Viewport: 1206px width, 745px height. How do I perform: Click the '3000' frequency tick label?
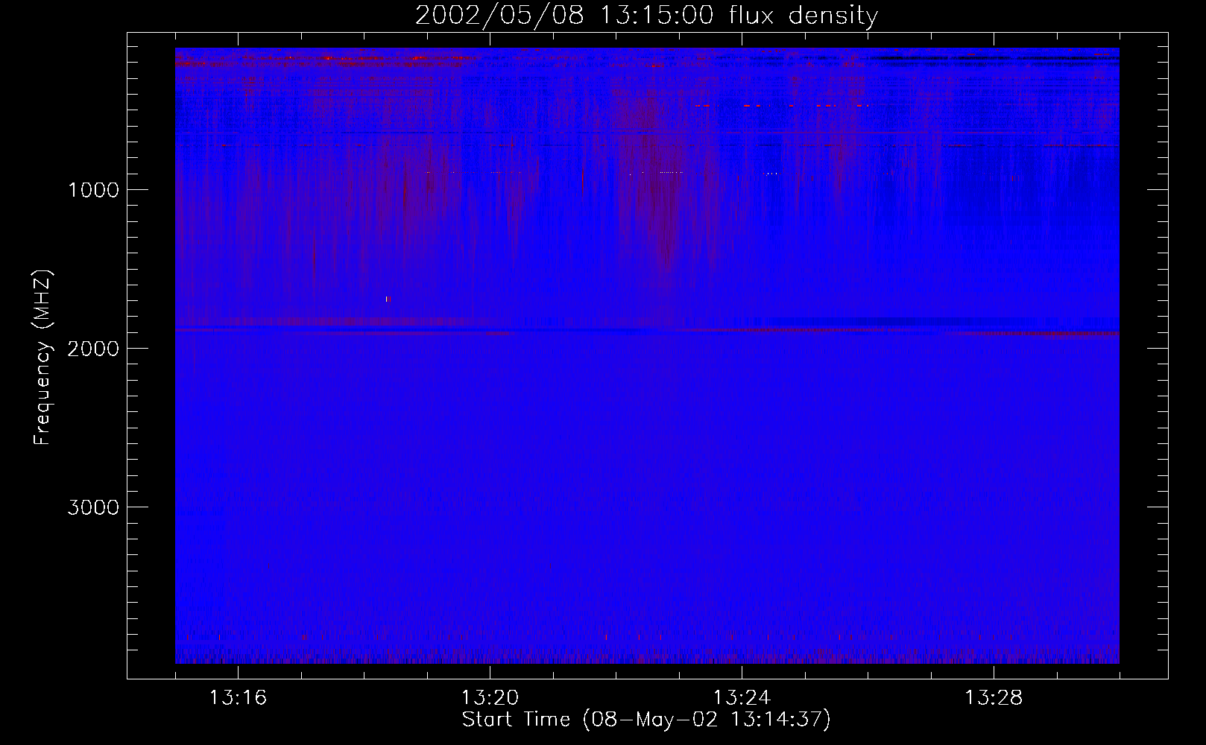93,507
